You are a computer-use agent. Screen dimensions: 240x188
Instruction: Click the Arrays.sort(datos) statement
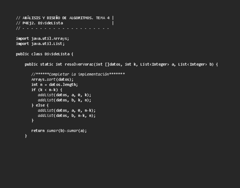coord(52,79)
